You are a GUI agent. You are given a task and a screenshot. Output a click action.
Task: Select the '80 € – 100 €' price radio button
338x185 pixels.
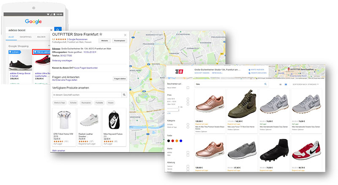[188, 101]
